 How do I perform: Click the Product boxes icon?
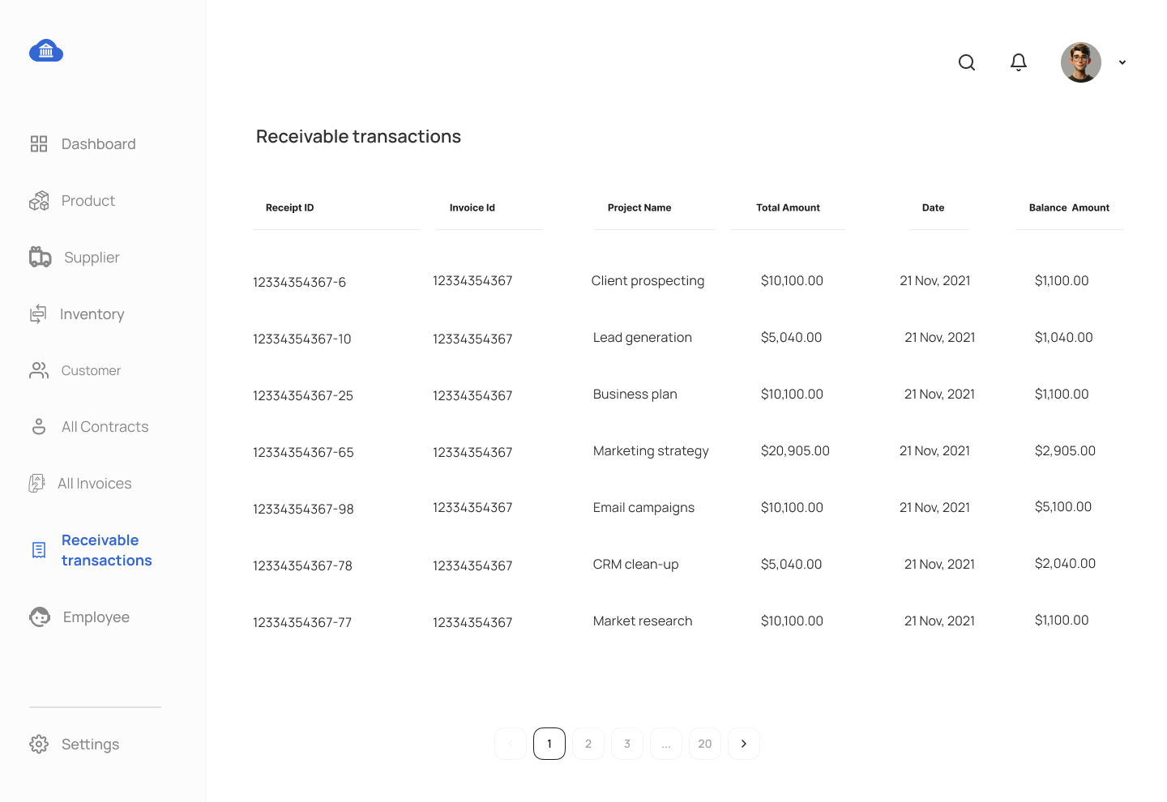tap(39, 201)
